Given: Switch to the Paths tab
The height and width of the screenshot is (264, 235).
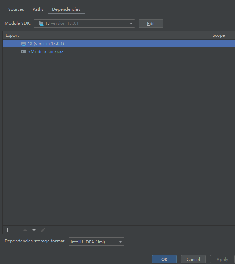Looking at the screenshot, I should click(x=38, y=9).
